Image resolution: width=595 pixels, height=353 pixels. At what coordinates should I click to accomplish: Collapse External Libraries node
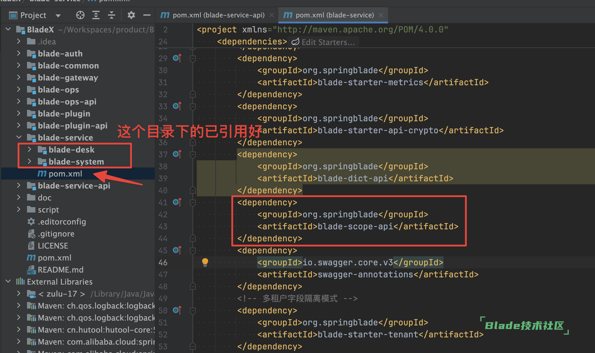click(8, 282)
